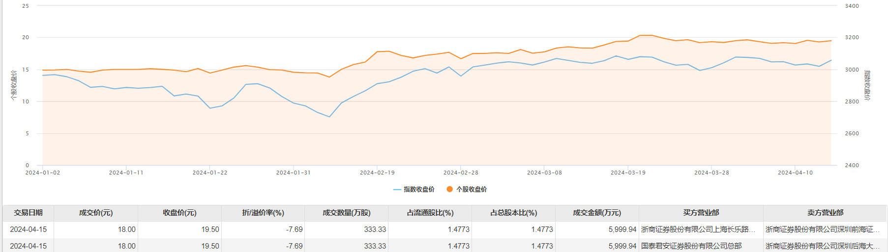The image size is (888, 252).
Task: Click the 2024-01-11 x-axis date label
Action: (126, 173)
